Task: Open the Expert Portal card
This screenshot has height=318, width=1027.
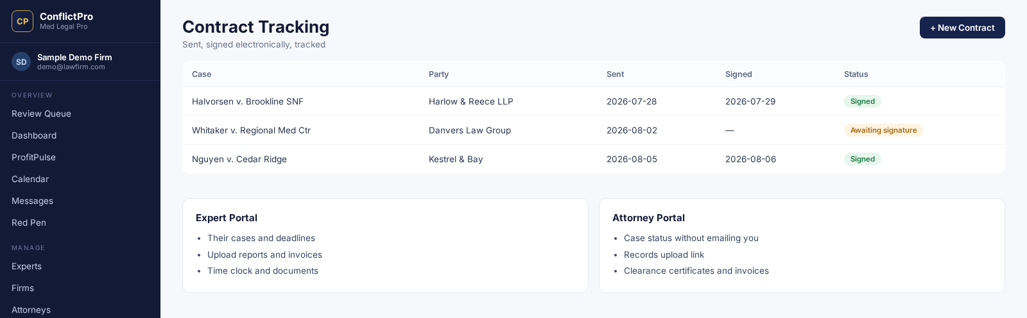Action: [x=385, y=246]
